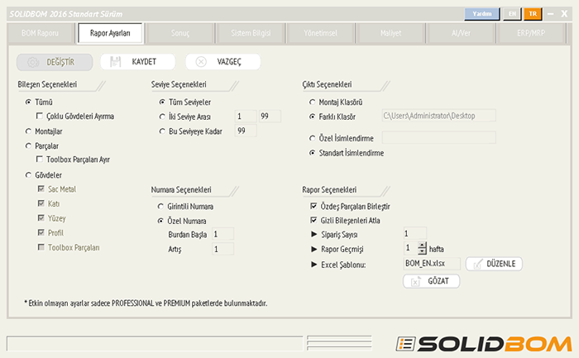Open the ERP/MRP tab
Viewport: 579px width, 358px height.
point(531,33)
